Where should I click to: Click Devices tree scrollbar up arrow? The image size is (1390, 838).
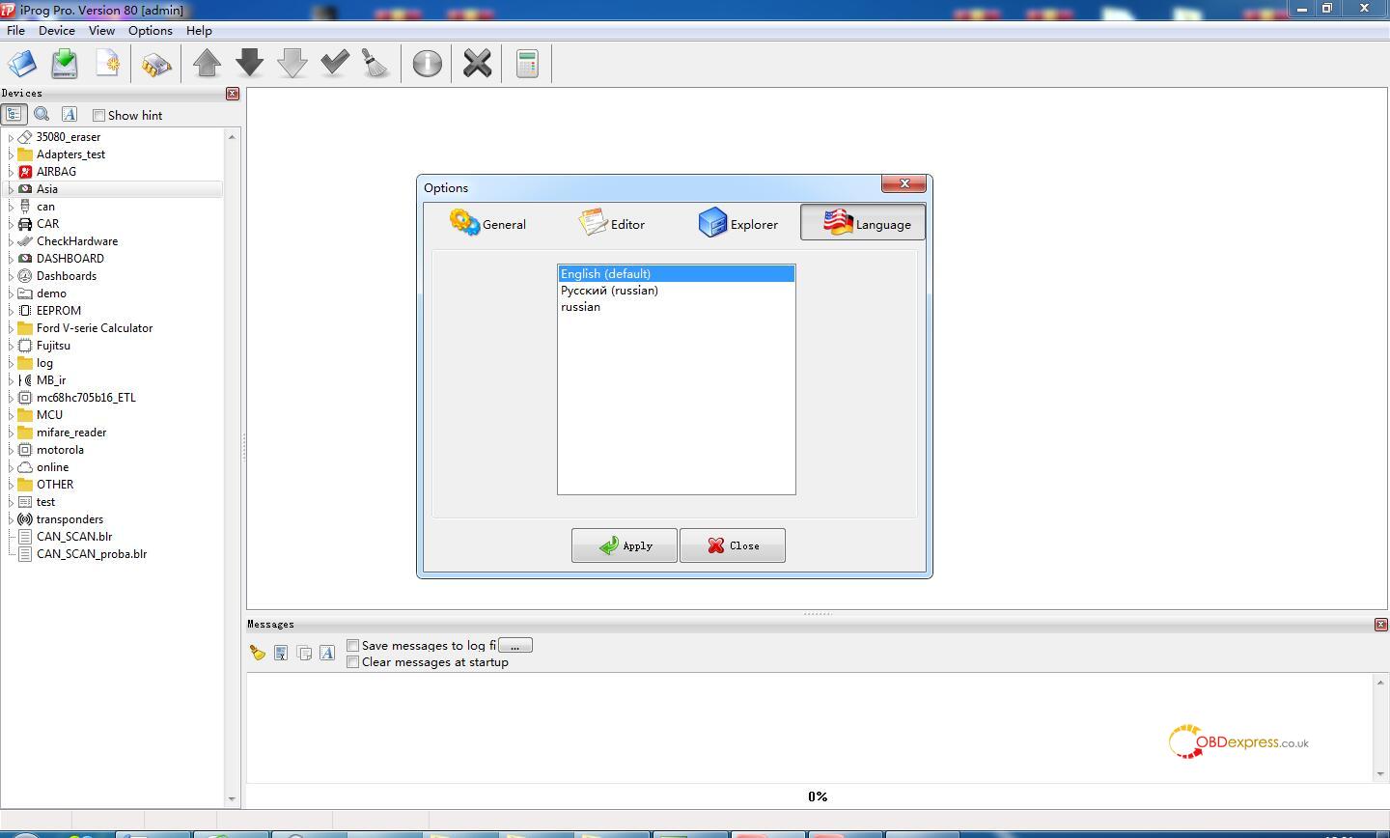click(232, 137)
